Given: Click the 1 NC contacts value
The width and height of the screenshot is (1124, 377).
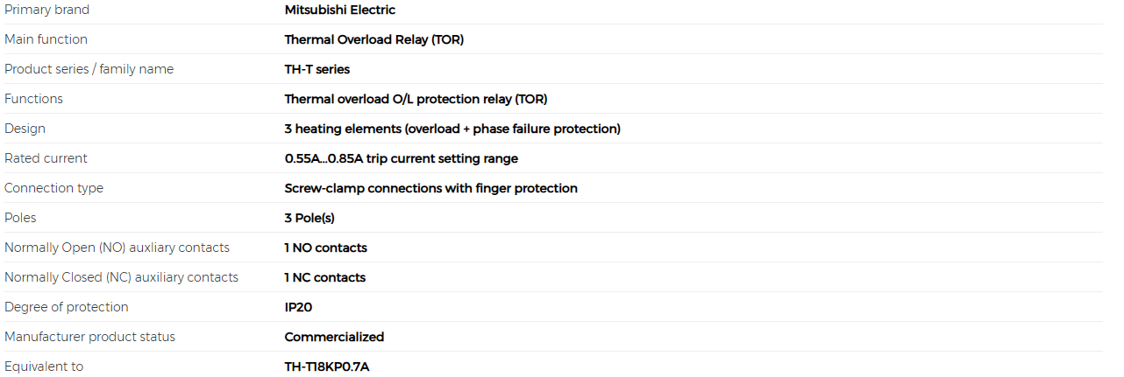Looking at the screenshot, I should [x=325, y=277].
